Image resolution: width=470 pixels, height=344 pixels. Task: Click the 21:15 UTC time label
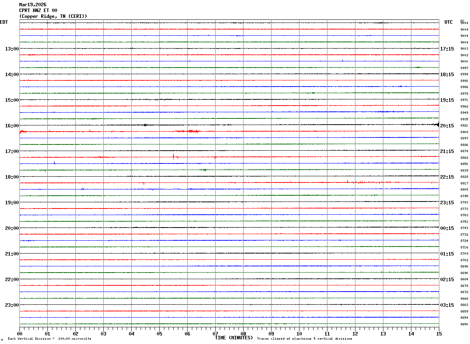447,151
